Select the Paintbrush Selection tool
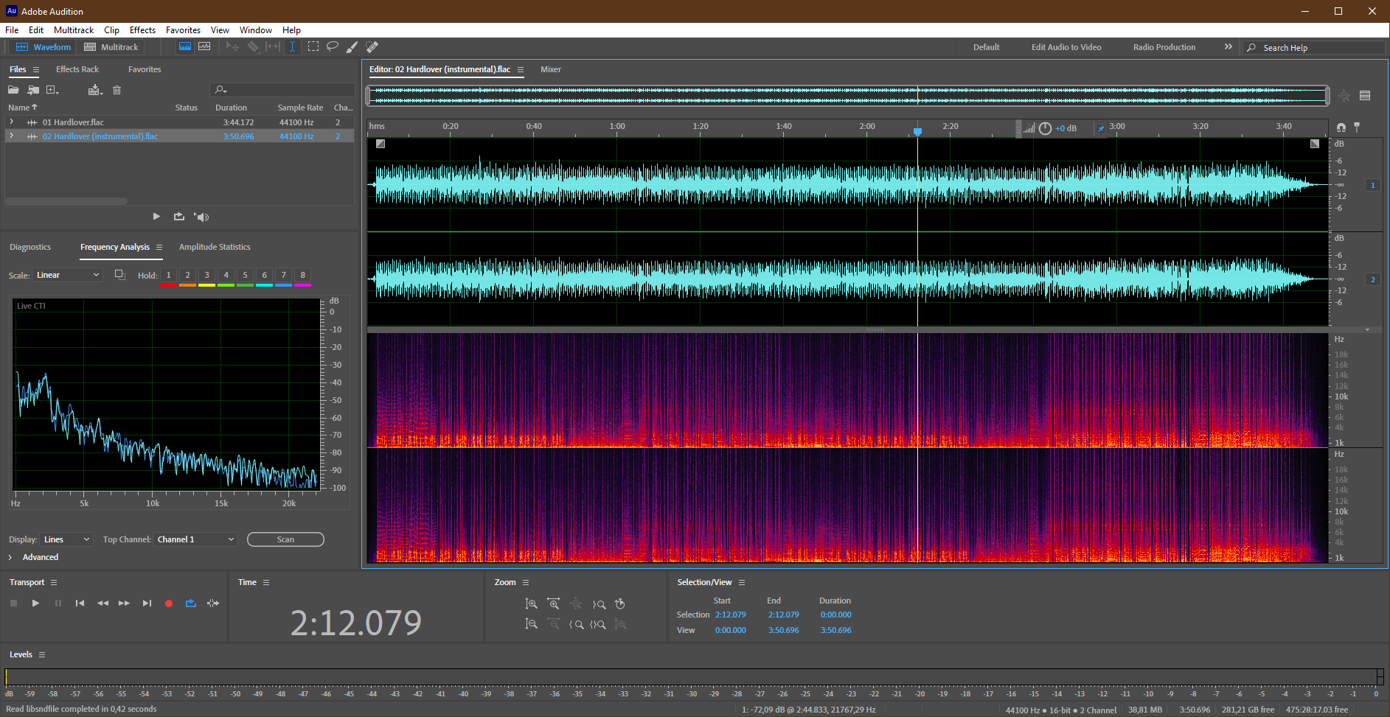The image size is (1390, 717). coord(352,46)
